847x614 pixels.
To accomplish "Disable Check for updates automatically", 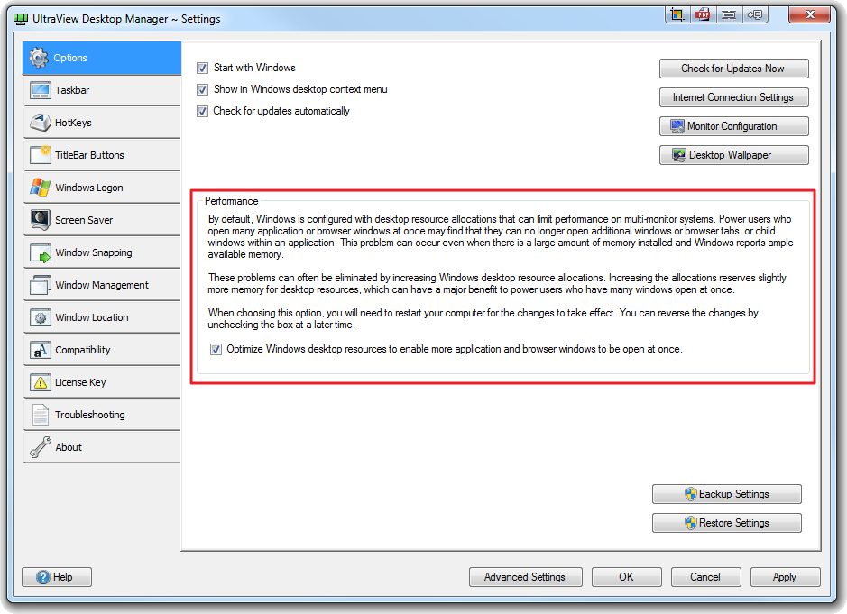I will [x=203, y=111].
